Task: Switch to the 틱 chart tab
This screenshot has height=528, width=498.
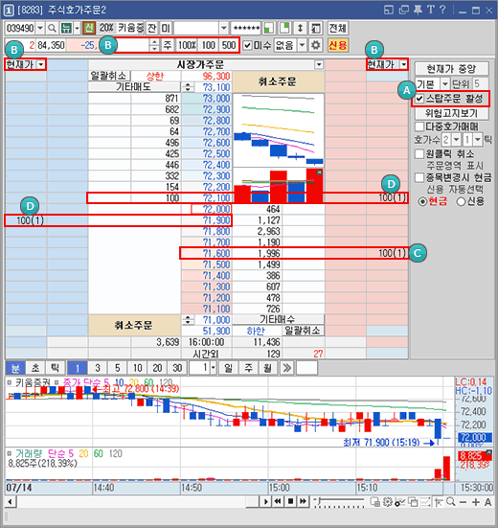Action: point(55,368)
